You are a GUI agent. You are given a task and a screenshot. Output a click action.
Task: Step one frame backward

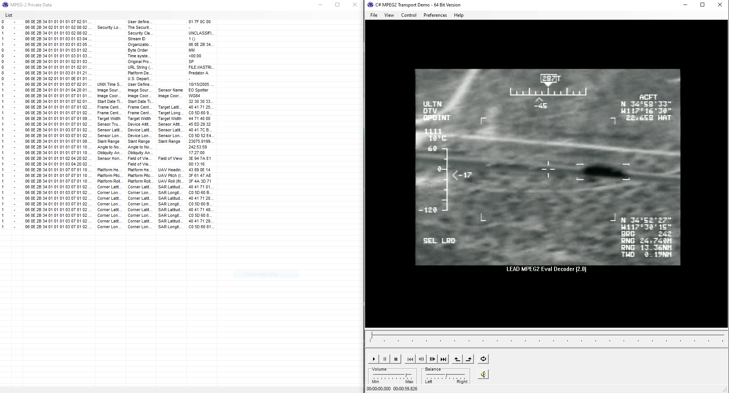pos(421,359)
